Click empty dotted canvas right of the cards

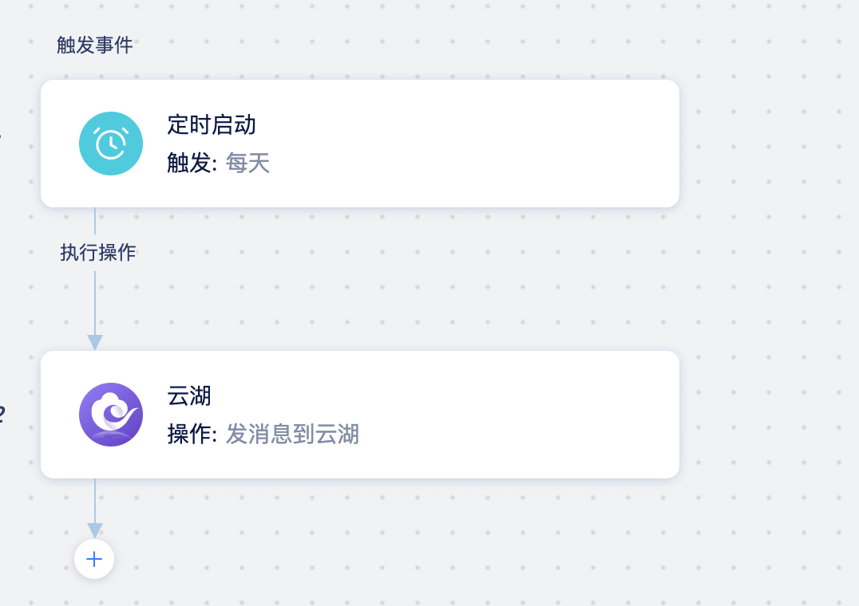[769, 273]
